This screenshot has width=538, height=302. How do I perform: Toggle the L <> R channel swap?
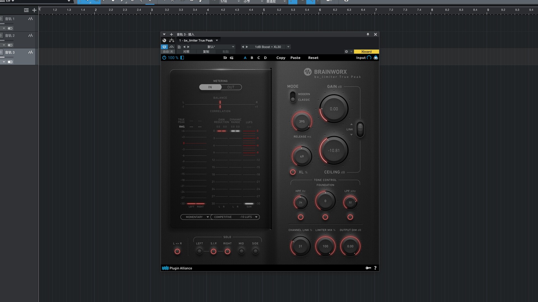point(177,251)
